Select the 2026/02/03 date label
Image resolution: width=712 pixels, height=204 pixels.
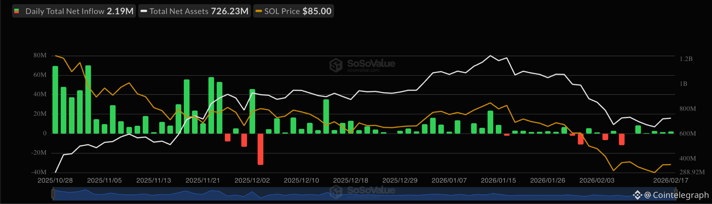point(597,180)
